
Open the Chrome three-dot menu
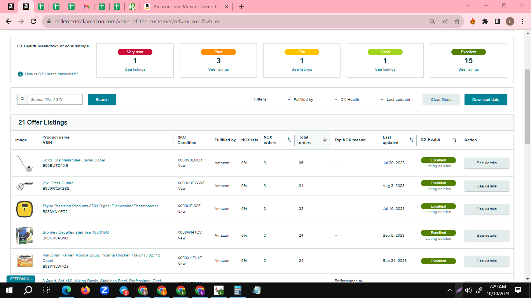522,21
